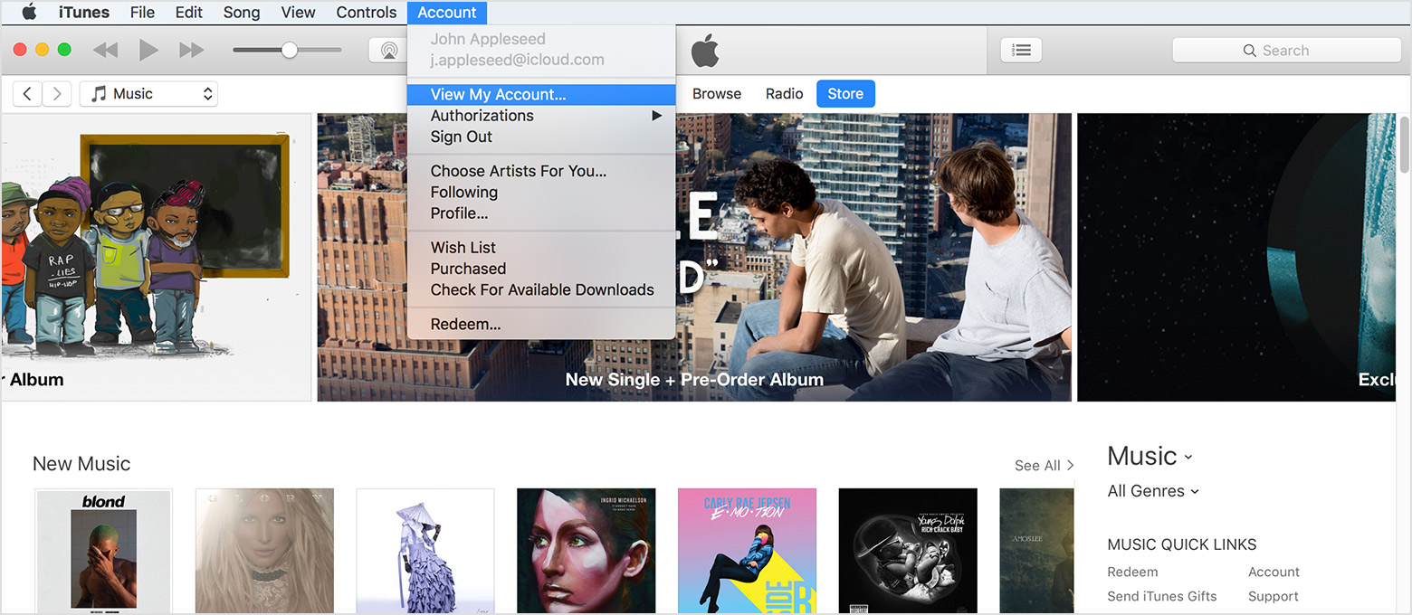Click See All for New Music

1044,466
